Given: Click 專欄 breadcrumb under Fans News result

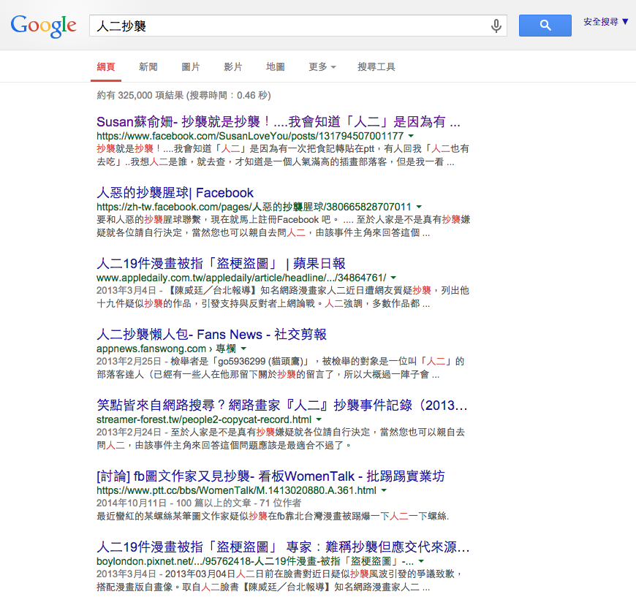Looking at the screenshot, I should pos(226,349).
